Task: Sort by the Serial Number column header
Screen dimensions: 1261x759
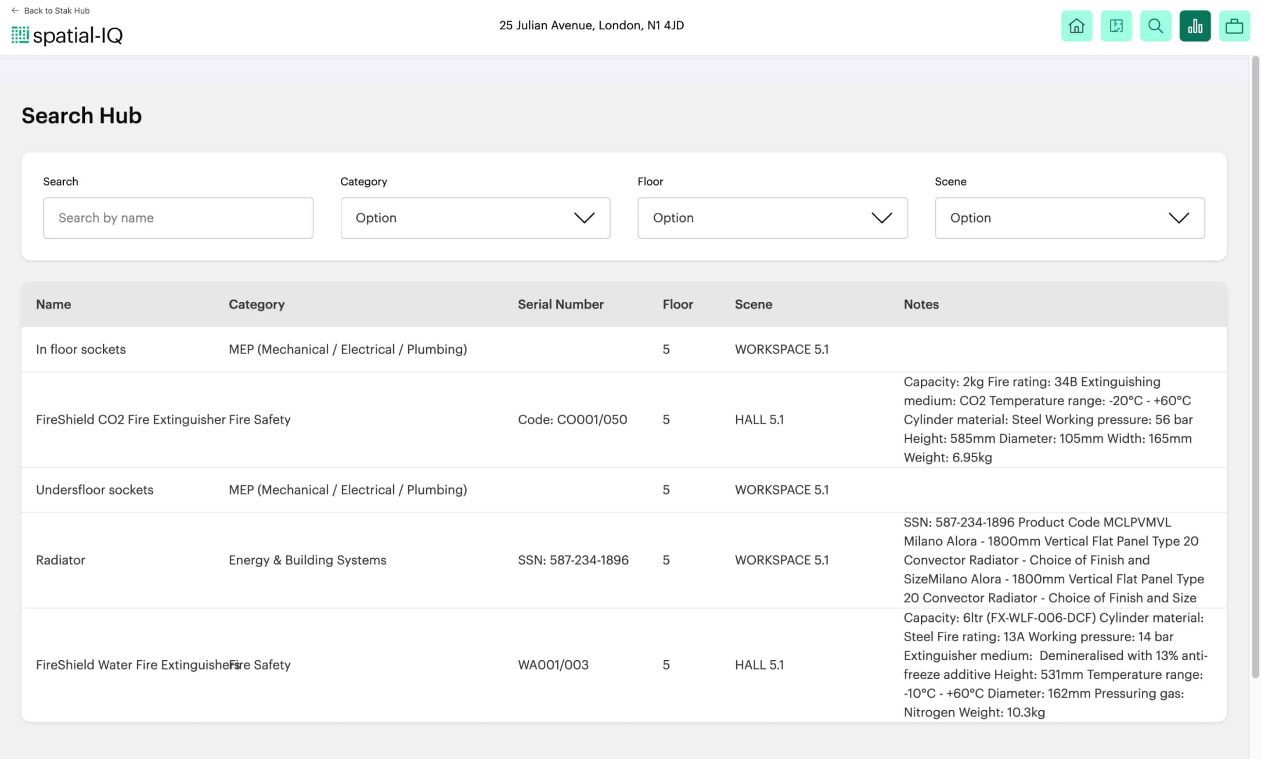Action: pos(560,304)
